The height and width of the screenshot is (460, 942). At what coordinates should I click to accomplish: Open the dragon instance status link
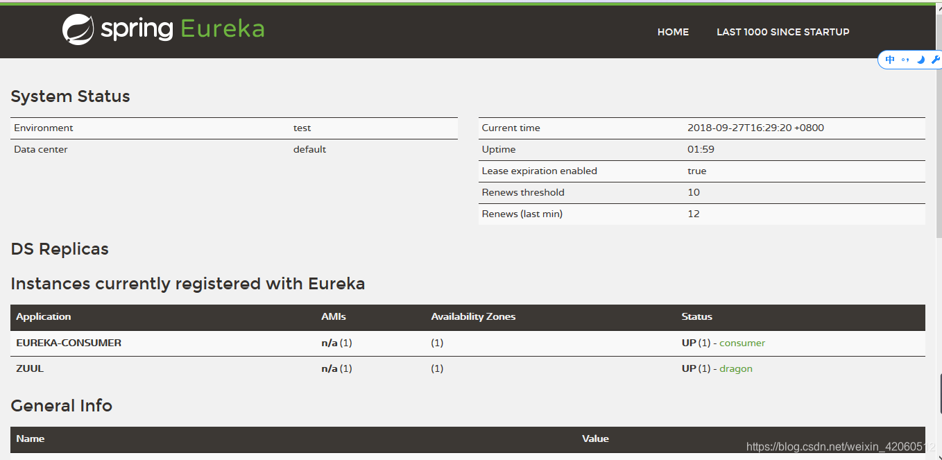pyautogui.click(x=736, y=368)
